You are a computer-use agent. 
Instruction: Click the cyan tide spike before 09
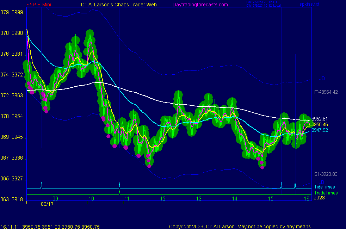(x=41, y=185)
